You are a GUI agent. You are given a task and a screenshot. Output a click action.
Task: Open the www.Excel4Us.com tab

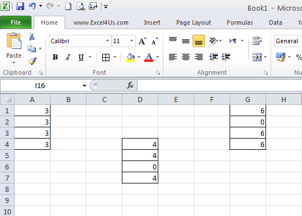(x=100, y=22)
